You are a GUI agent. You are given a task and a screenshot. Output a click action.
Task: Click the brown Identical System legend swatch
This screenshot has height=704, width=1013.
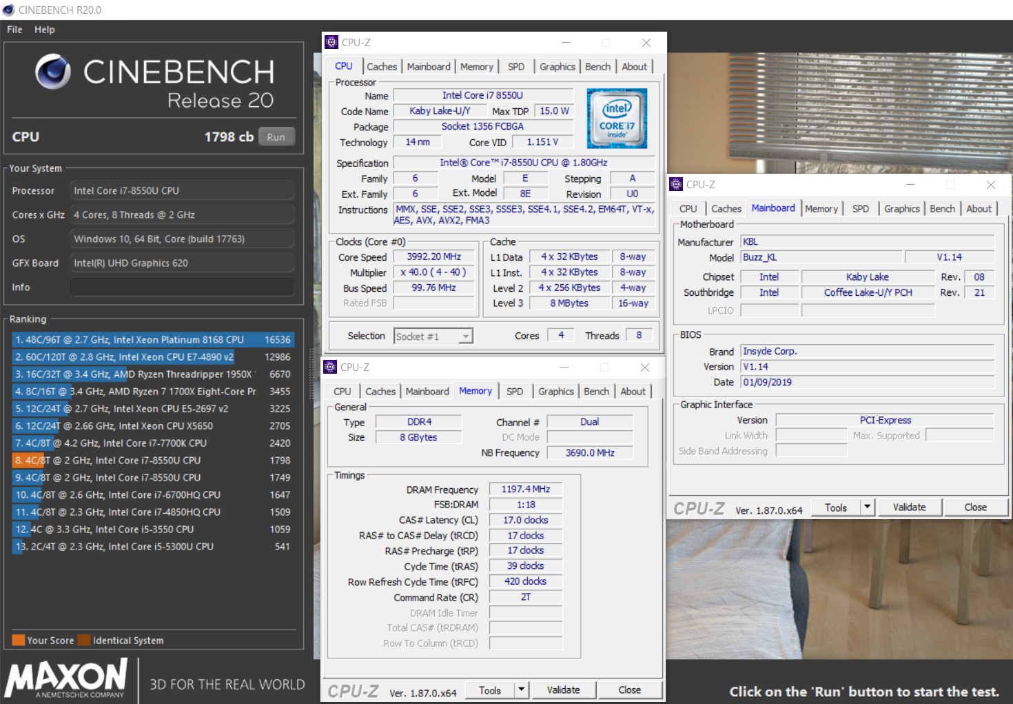click(84, 640)
